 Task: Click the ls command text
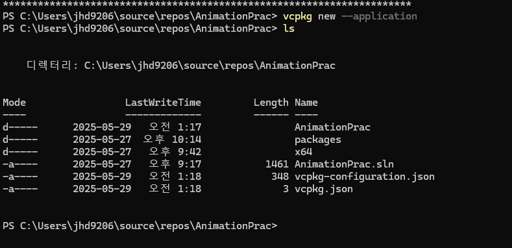[x=289, y=29]
